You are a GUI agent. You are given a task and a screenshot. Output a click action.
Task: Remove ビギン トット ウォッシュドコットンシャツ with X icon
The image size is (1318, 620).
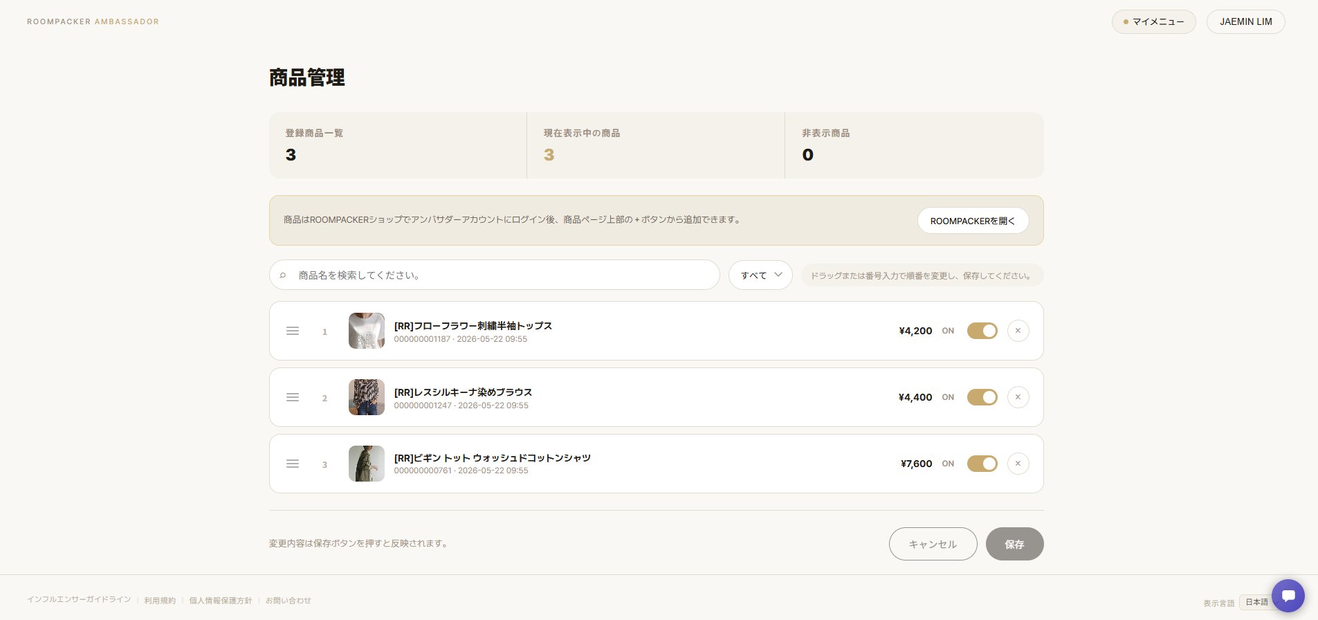tap(1018, 464)
